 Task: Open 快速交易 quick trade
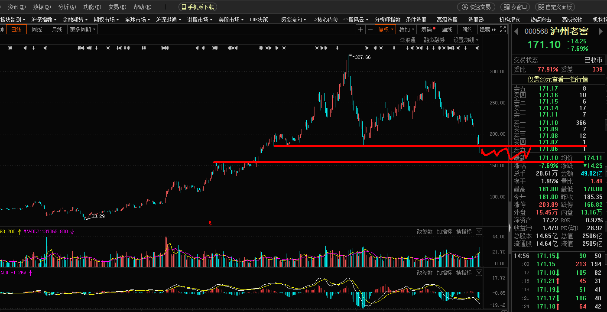[x=477, y=7]
